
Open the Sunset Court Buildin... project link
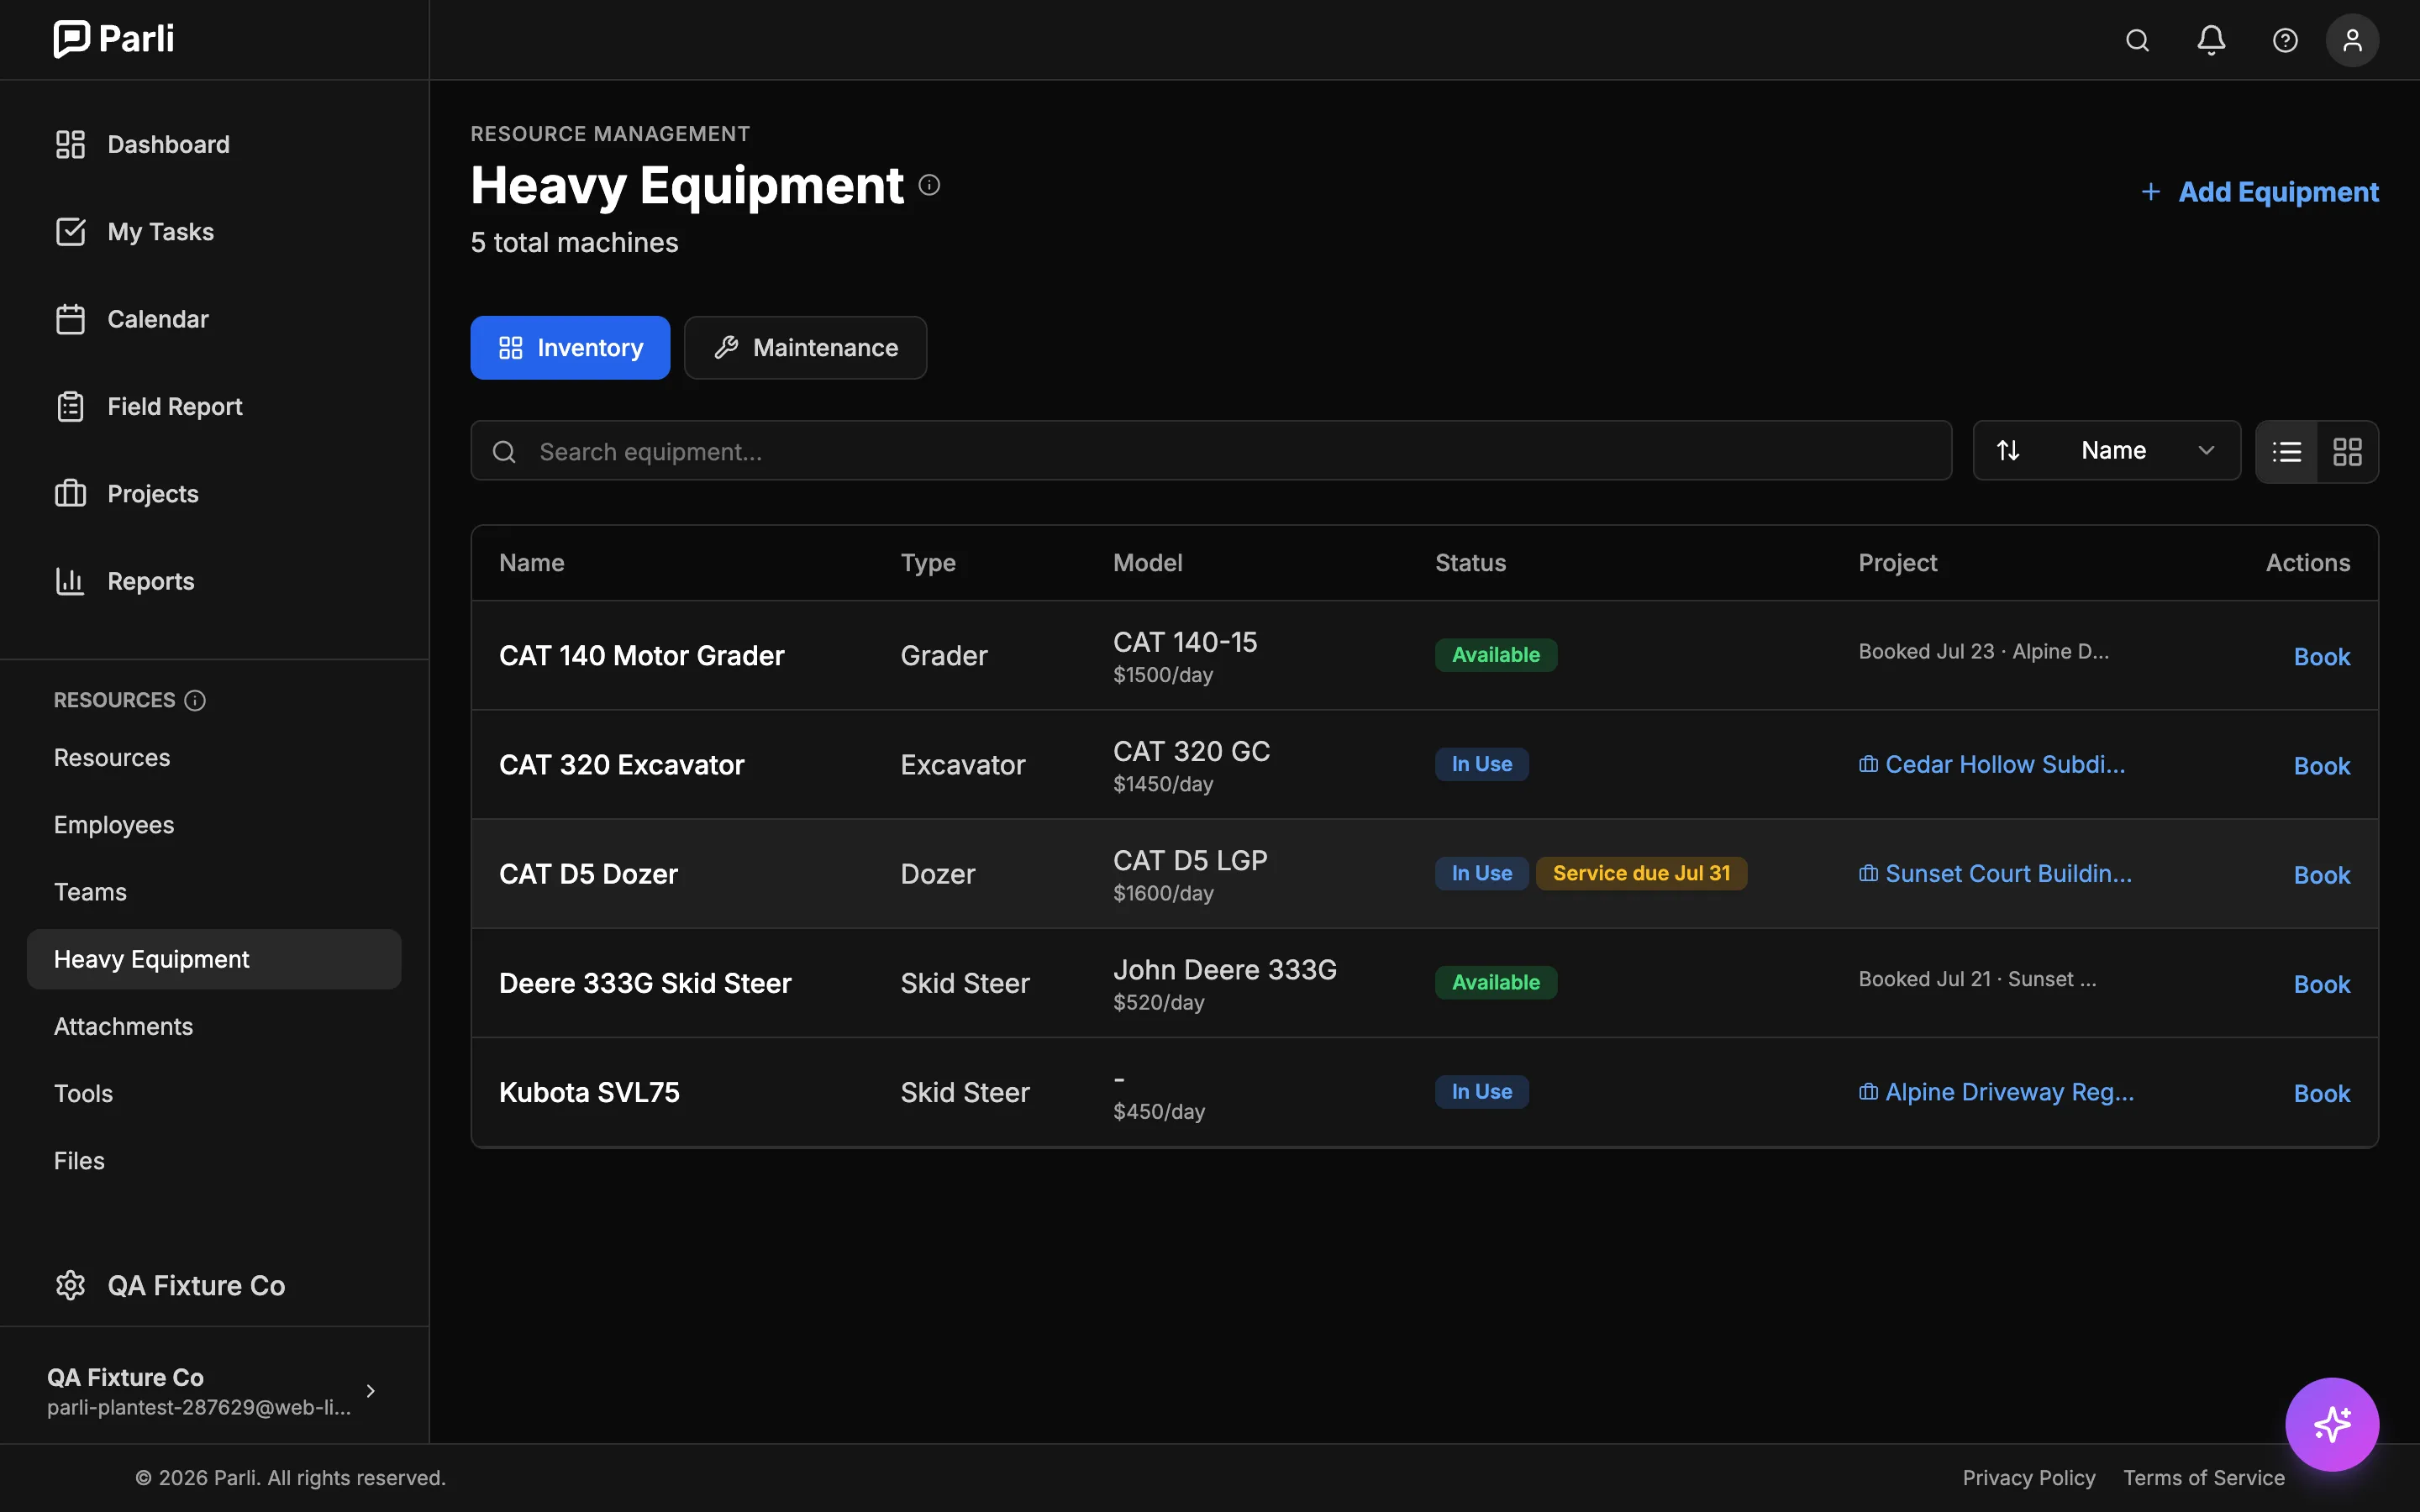tap(1995, 873)
